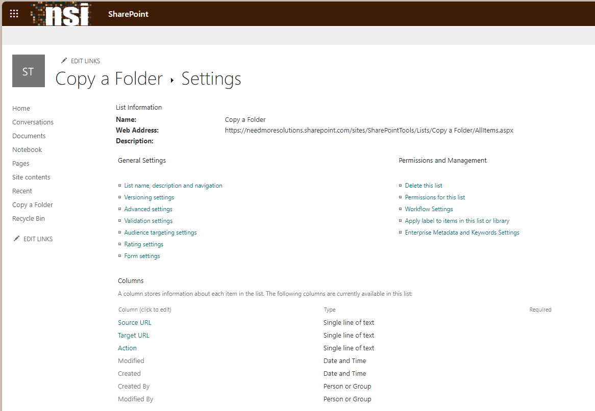Screen dimensions: 595x411
Task: Click the Modified By column name
Action: tap(135, 399)
